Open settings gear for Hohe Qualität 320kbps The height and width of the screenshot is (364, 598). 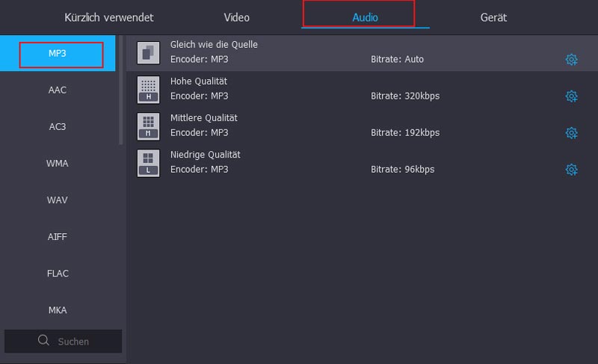pyautogui.click(x=572, y=96)
